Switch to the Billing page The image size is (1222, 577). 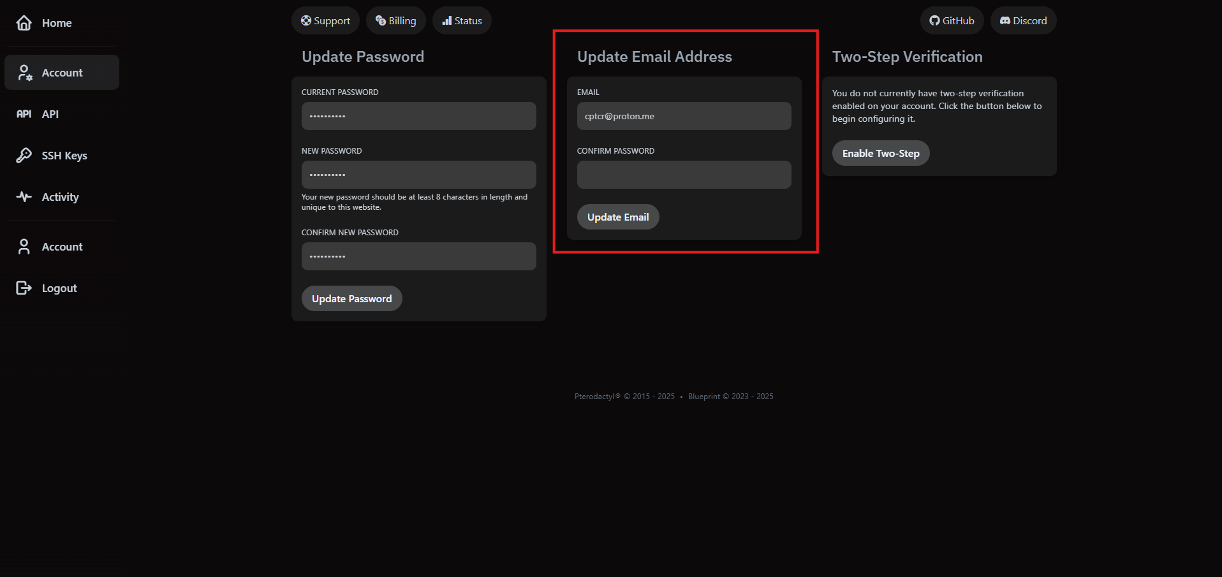pos(395,20)
